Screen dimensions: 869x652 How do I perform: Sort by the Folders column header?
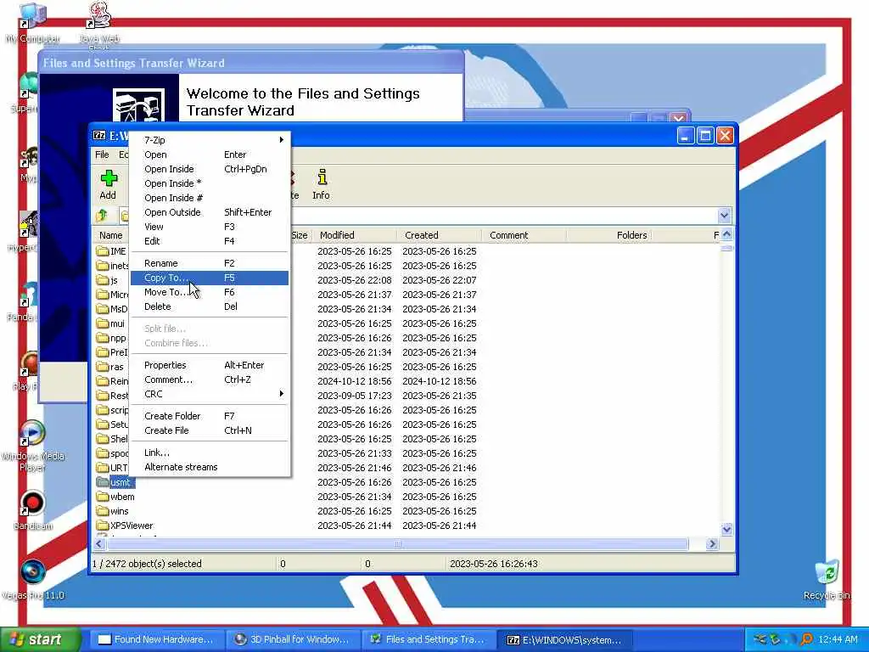[x=608, y=235]
